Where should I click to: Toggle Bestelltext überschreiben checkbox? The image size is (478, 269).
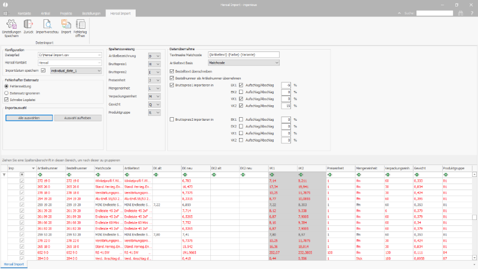tap(172, 71)
